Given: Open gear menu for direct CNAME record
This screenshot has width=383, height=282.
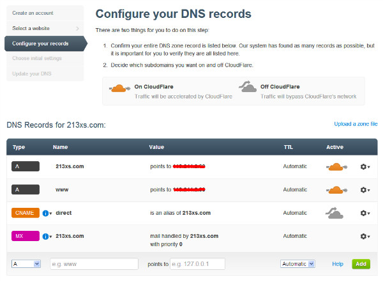Looking at the screenshot, I should point(365,213).
